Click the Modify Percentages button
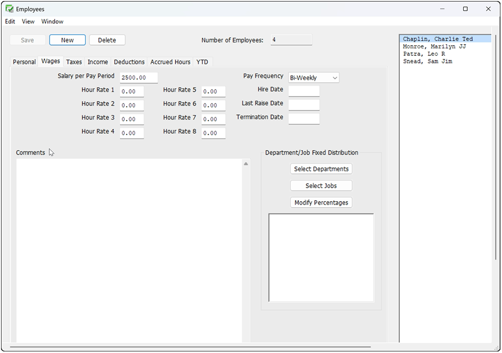The height and width of the screenshot is (353, 502). [321, 203]
